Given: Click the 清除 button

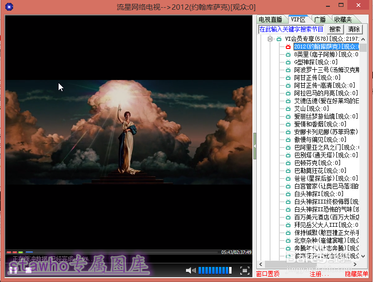Looking at the screenshot, I should (354, 29).
